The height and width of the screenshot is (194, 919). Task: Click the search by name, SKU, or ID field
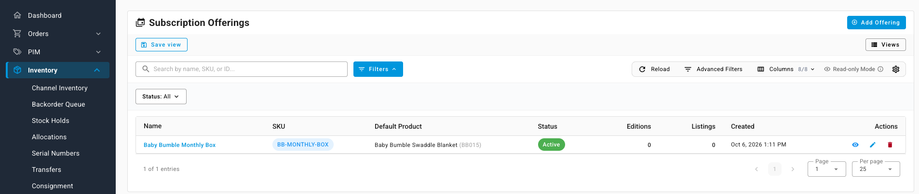242,69
